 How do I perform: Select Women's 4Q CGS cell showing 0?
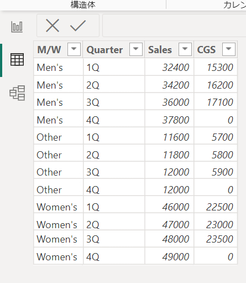tap(216, 256)
